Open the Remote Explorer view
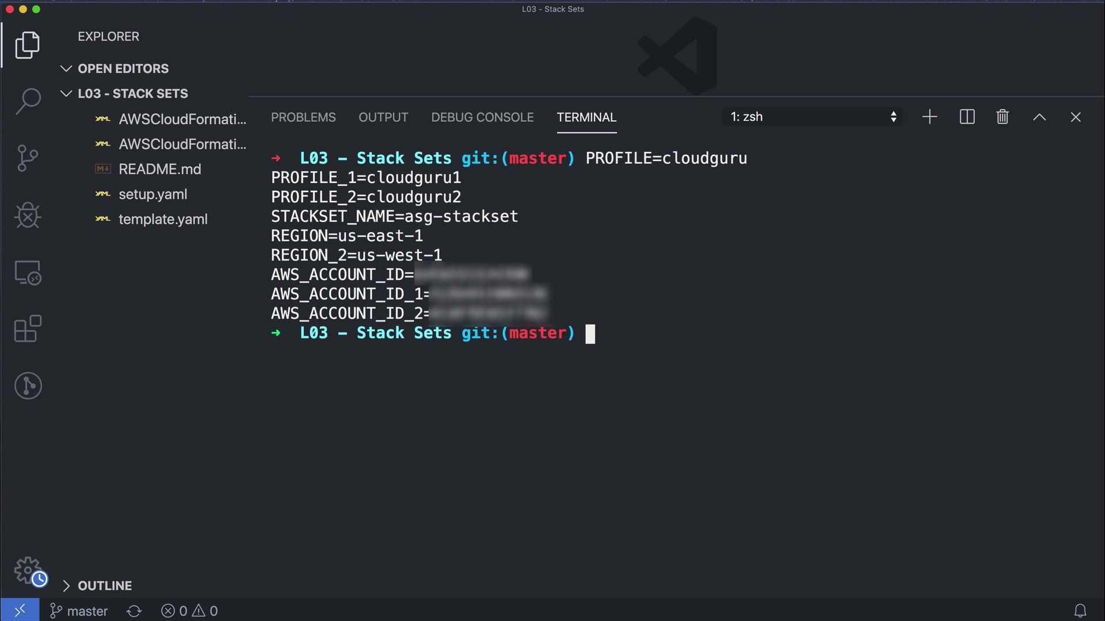Screen dimensions: 1105x621 (28, 273)
